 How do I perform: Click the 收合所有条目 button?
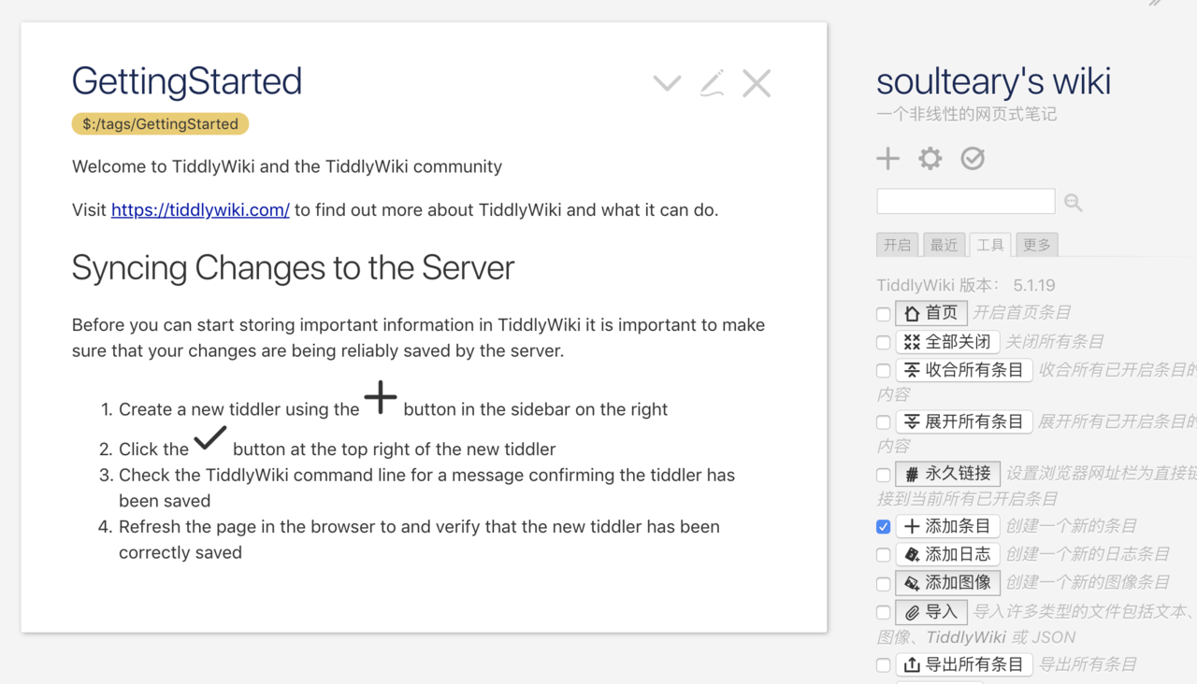click(x=964, y=370)
